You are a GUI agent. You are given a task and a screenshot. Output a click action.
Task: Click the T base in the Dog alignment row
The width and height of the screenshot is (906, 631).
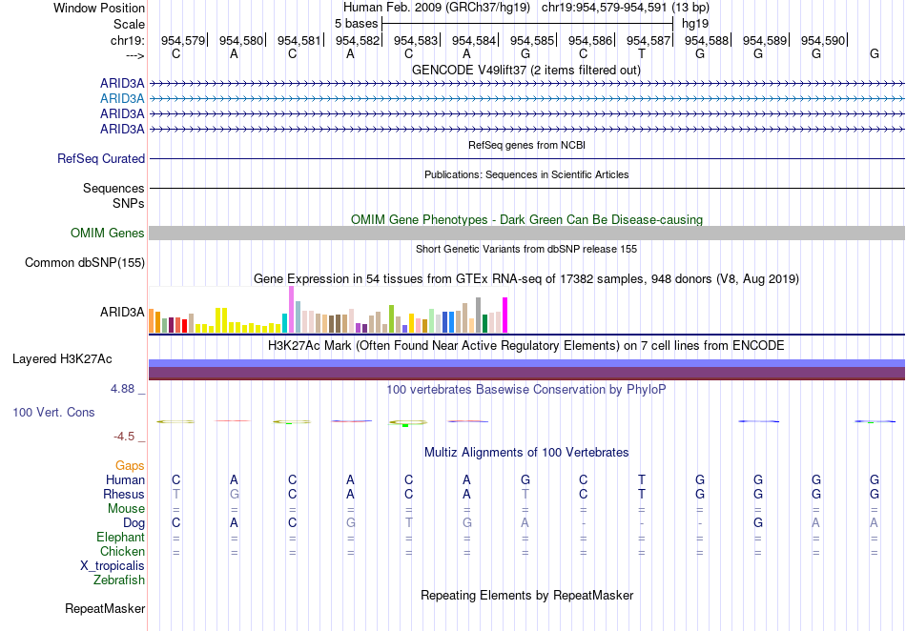408,523
